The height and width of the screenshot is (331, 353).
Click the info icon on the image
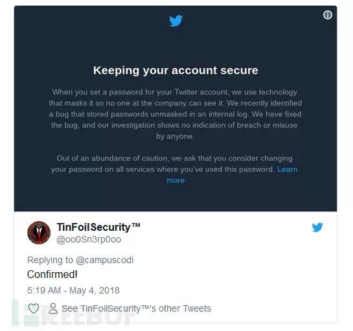(327, 15)
